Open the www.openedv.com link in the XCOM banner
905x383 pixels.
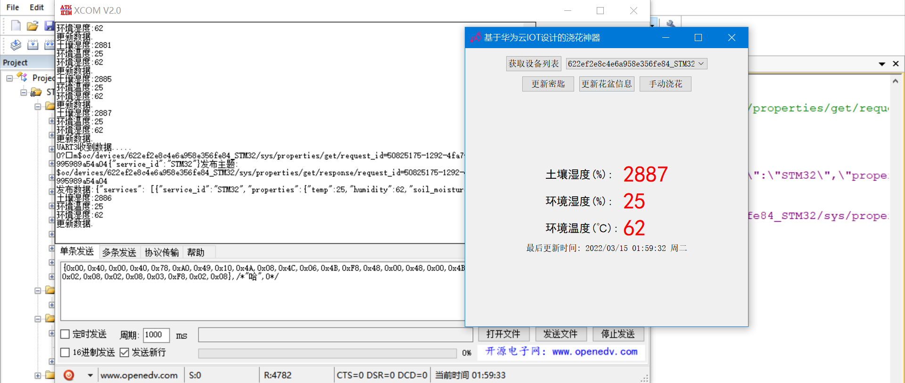pos(595,351)
